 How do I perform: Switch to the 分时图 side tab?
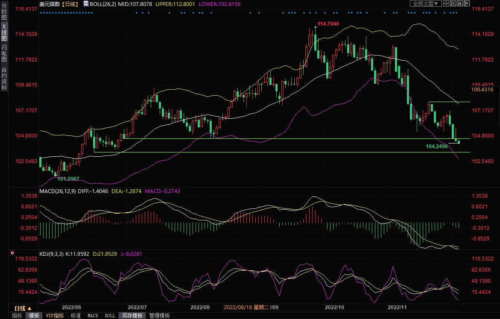(4, 12)
